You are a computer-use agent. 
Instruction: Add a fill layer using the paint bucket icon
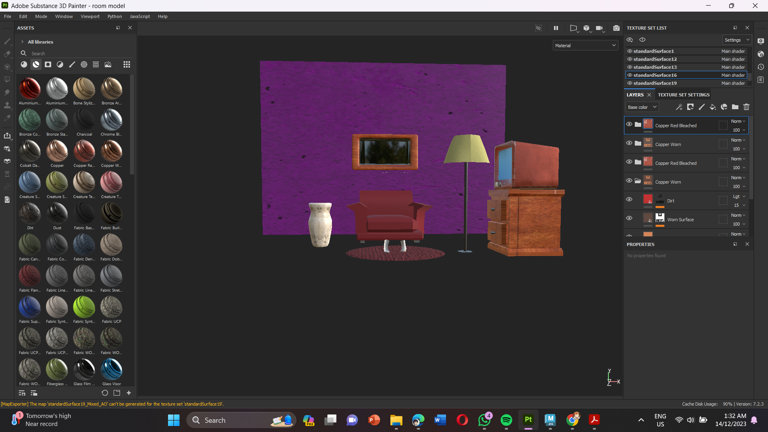[713, 107]
